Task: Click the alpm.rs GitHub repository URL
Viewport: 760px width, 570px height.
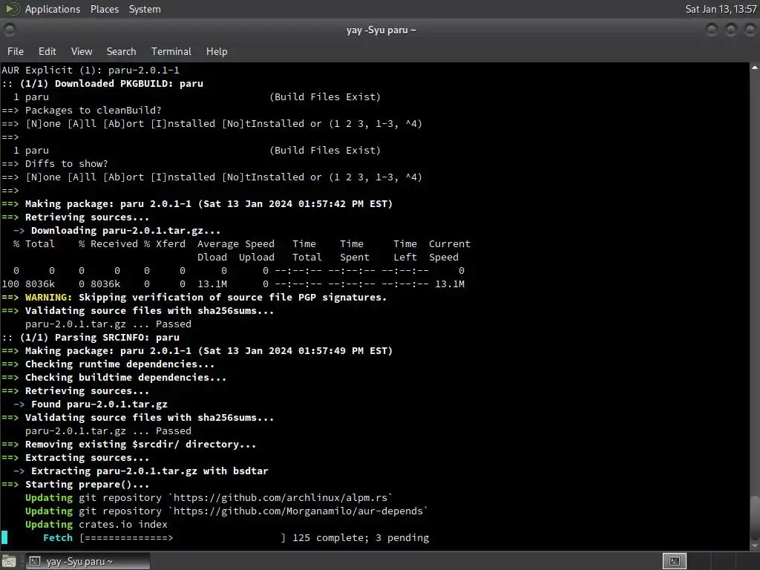Action: tap(281, 498)
